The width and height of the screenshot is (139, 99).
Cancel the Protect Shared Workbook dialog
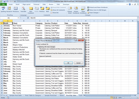78,63
